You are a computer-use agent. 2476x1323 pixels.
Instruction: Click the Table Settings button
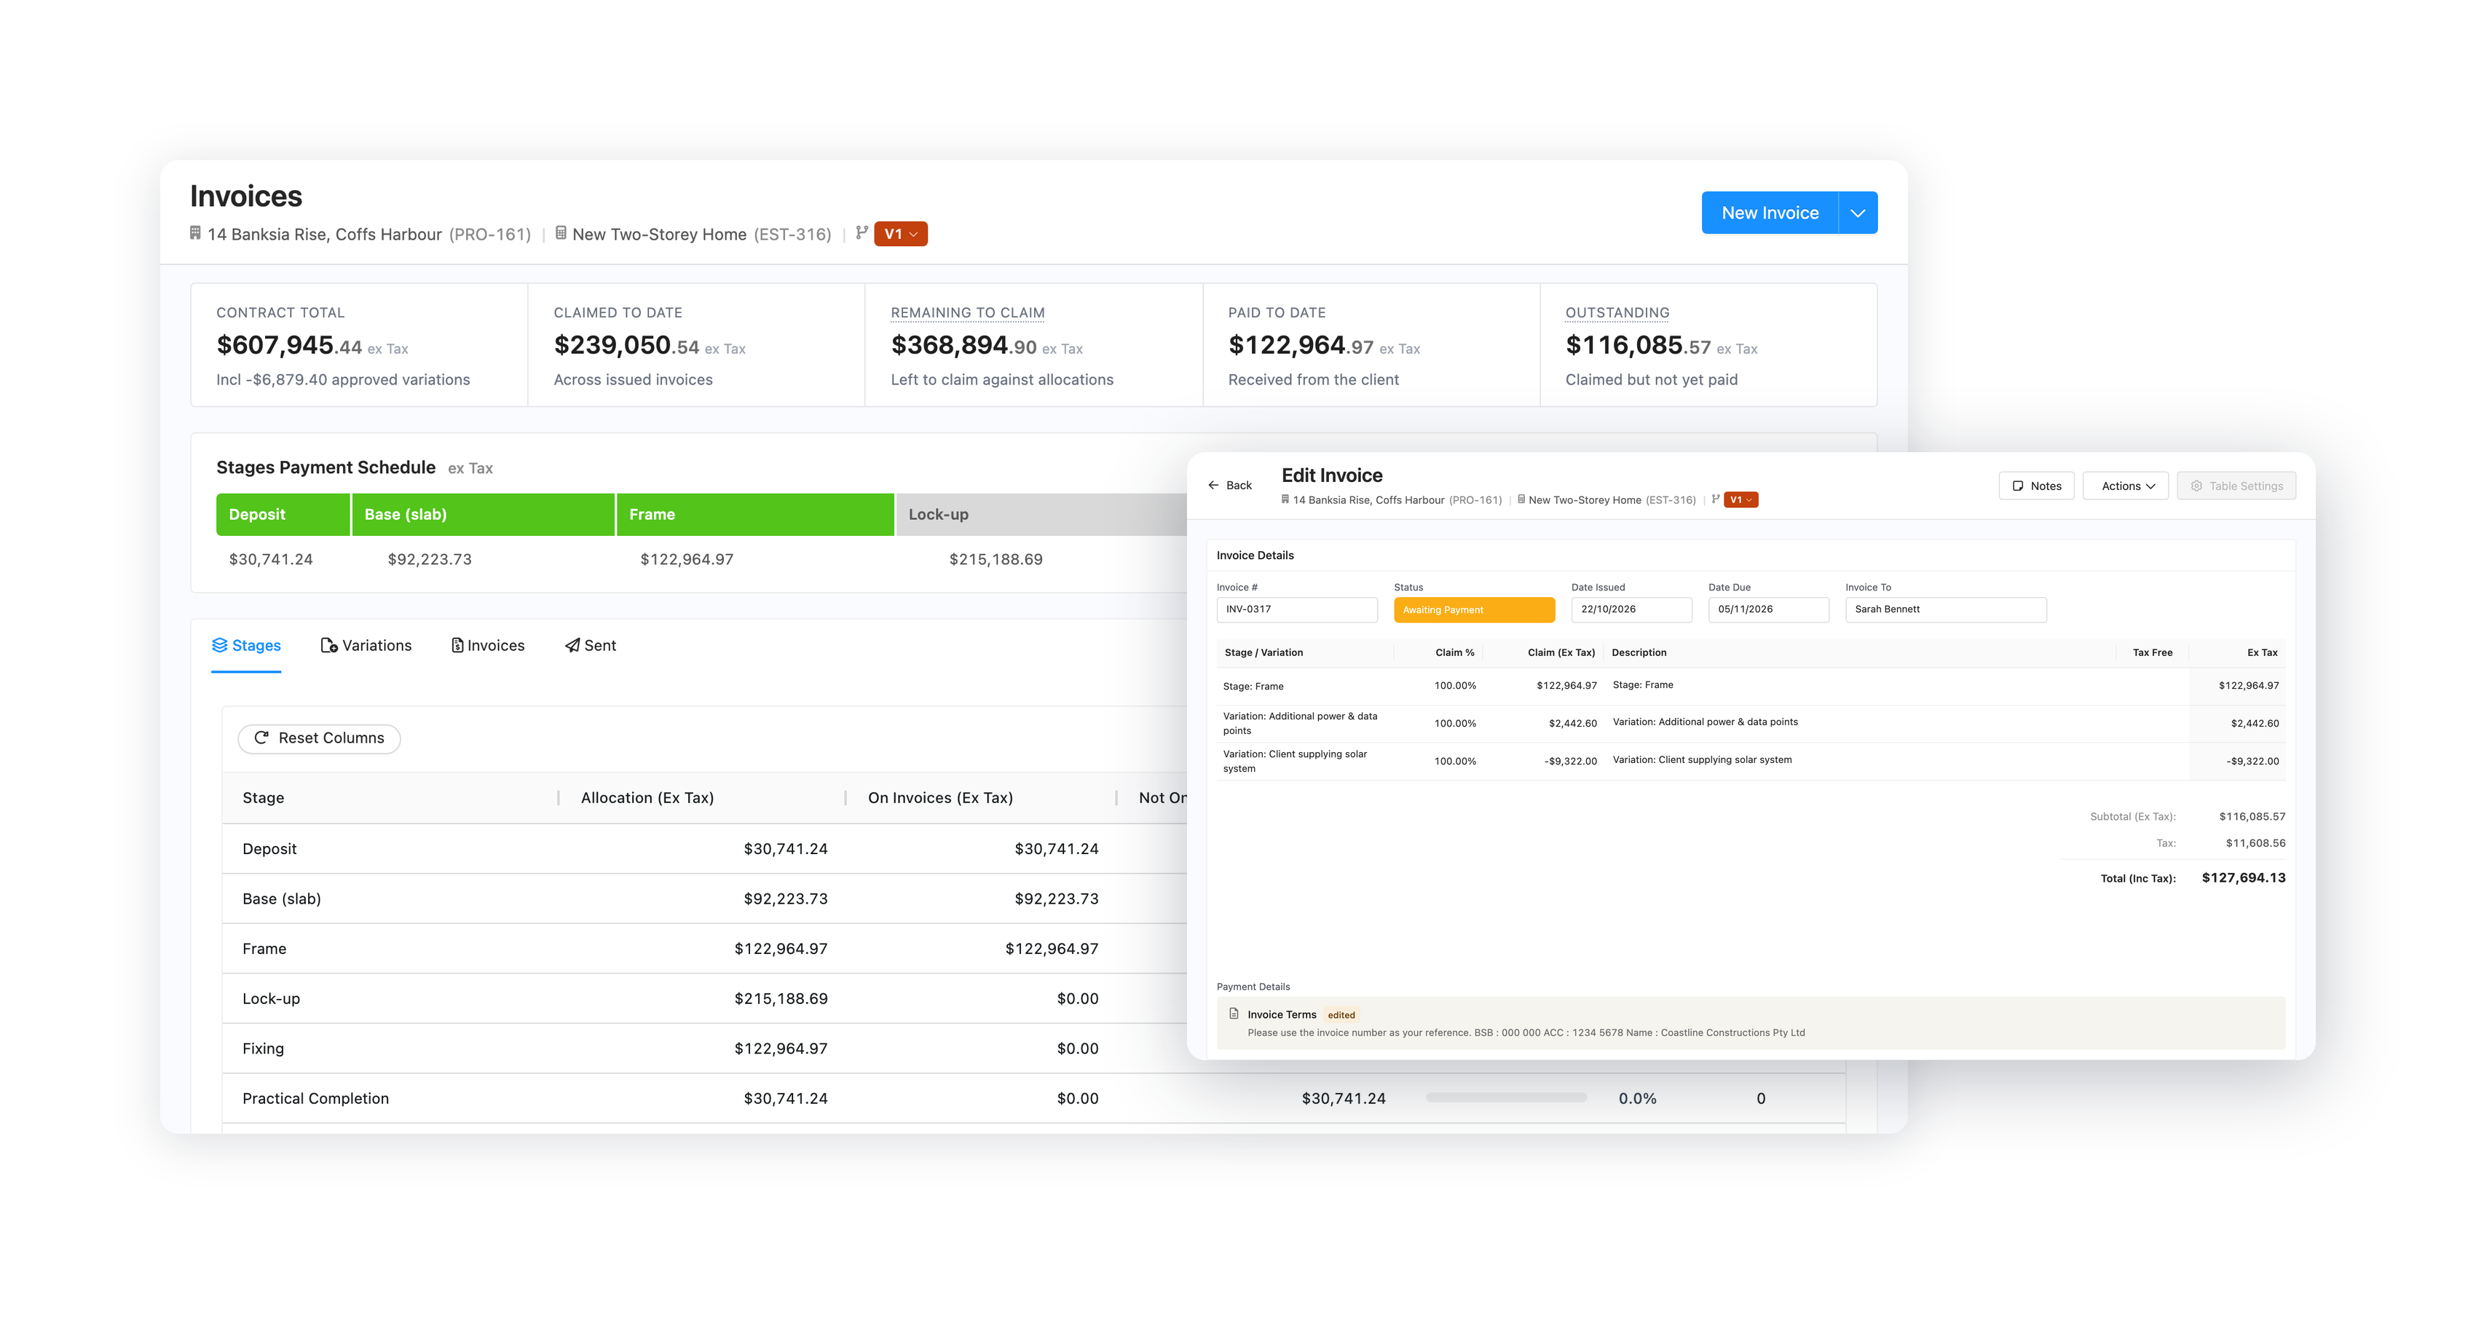2236,486
